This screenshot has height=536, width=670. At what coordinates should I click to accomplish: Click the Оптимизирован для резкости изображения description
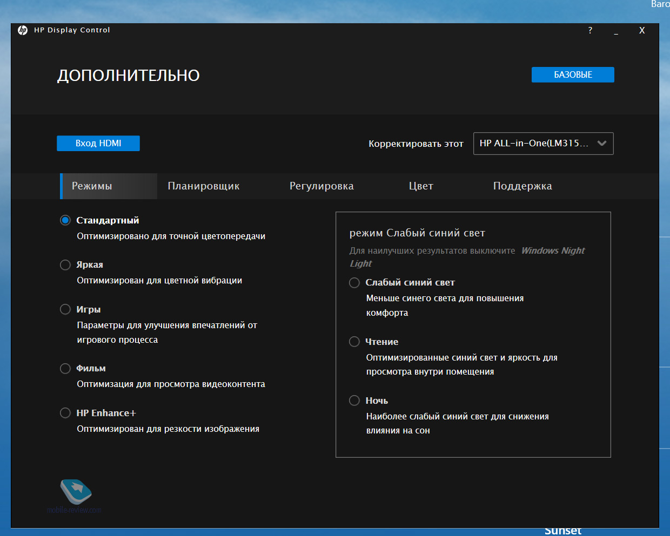click(168, 429)
